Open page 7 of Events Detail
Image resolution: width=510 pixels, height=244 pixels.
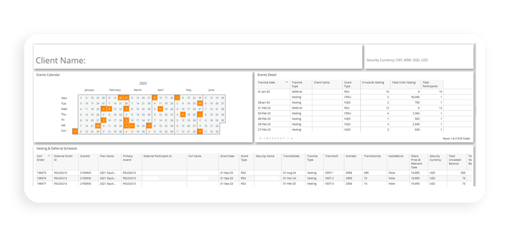(x=284, y=138)
